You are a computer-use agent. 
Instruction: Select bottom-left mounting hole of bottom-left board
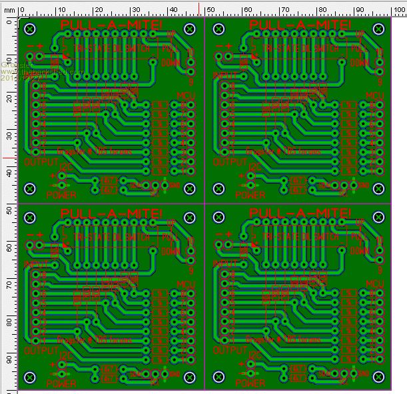pos(29,377)
